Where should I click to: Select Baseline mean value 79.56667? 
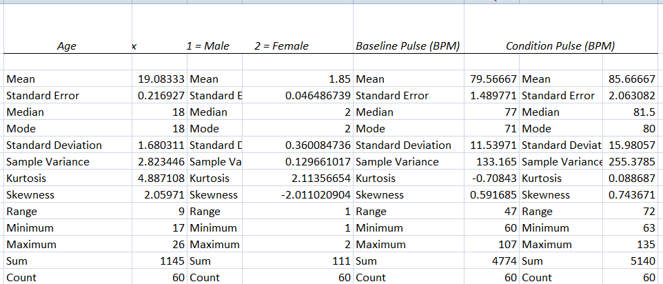point(493,79)
